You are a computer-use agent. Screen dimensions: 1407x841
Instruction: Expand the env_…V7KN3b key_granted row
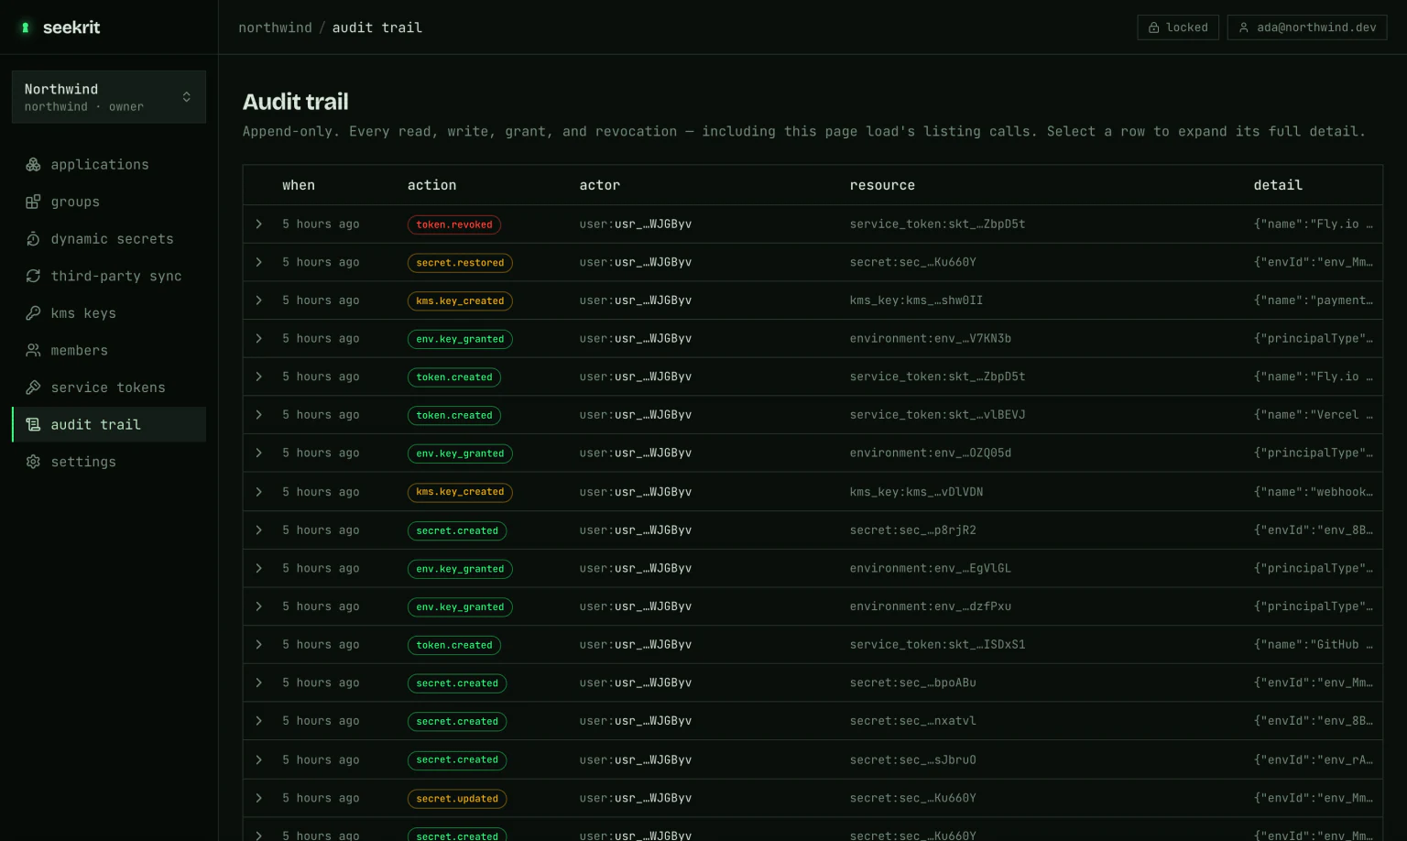(x=259, y=339)
